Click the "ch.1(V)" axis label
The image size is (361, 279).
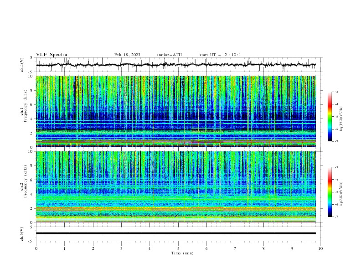pos(22,65)
